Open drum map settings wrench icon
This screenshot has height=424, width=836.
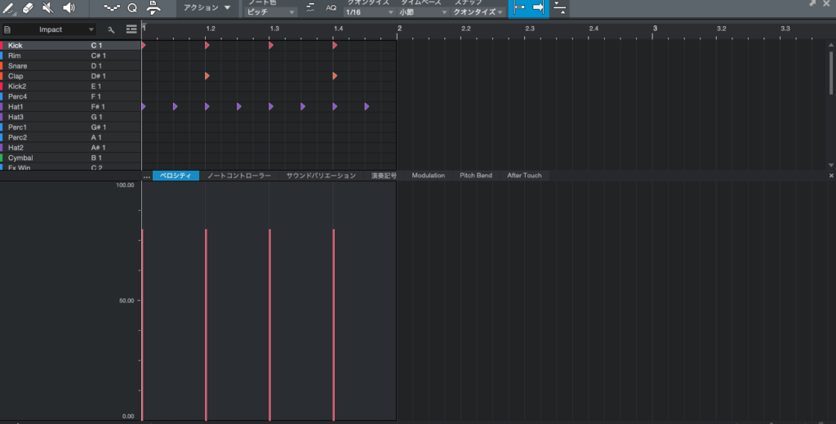(x=111, y=29)
